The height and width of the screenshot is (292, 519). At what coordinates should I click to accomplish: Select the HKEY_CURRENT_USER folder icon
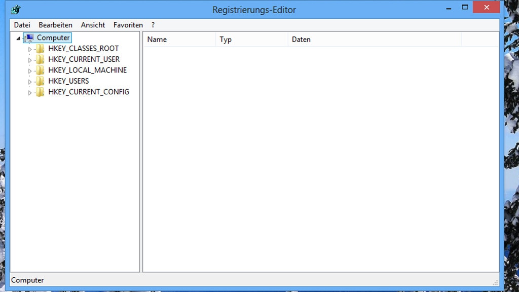pyautogui.click(x=40, y=59)
